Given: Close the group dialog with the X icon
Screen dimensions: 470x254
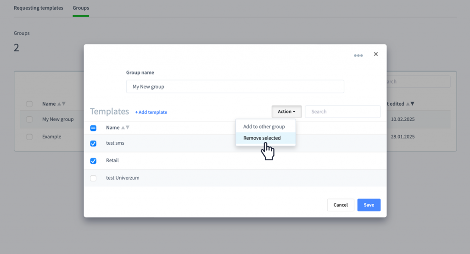Looking at the screenshot, I should (375, 54).
